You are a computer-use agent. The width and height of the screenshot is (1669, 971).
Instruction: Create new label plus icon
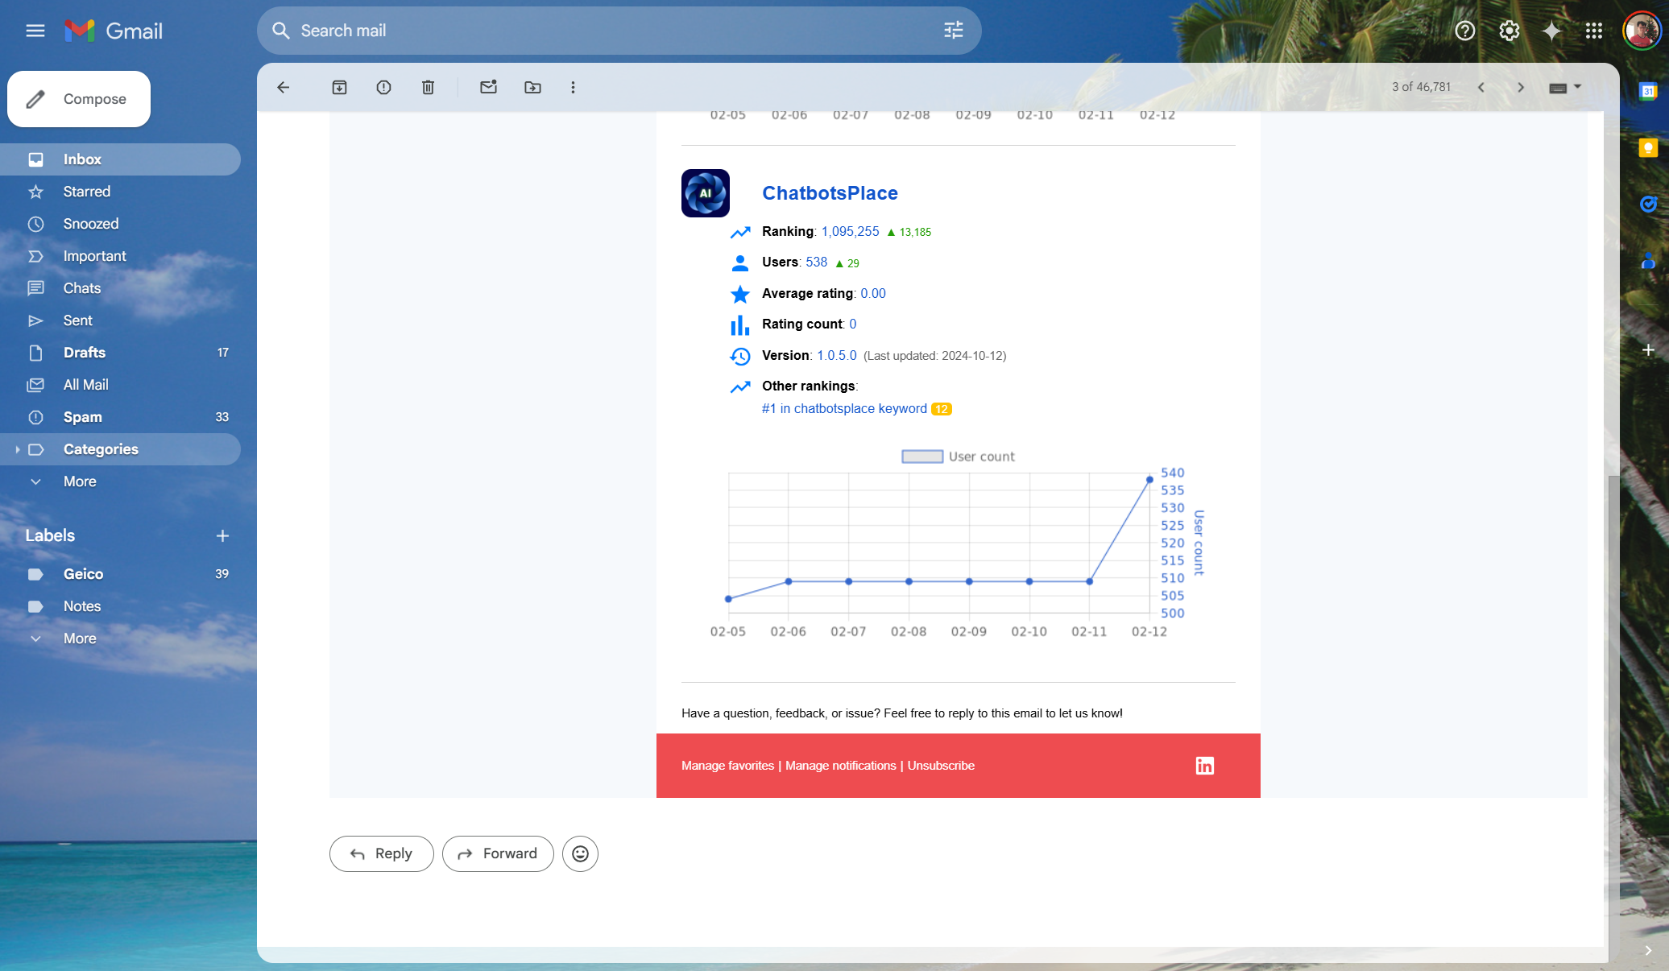pos(222,535)
